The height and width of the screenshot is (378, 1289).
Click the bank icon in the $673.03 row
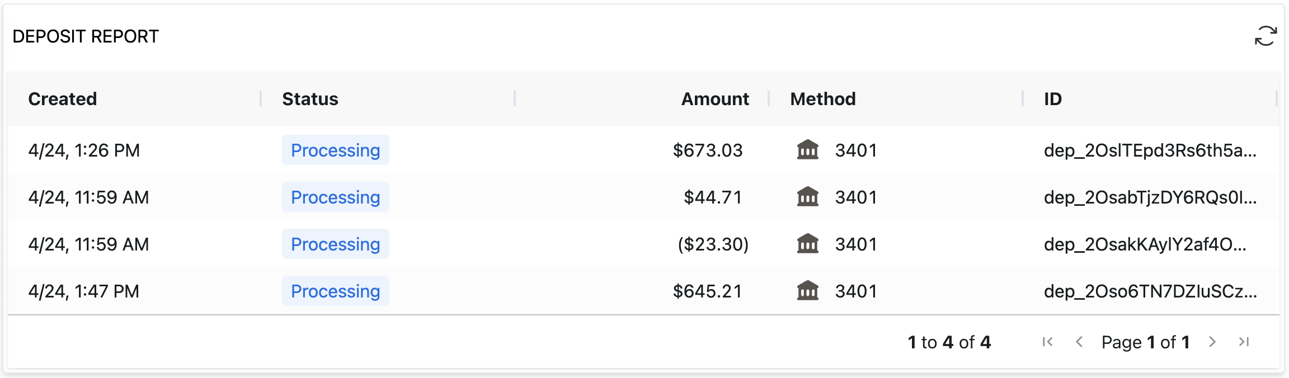807,150
